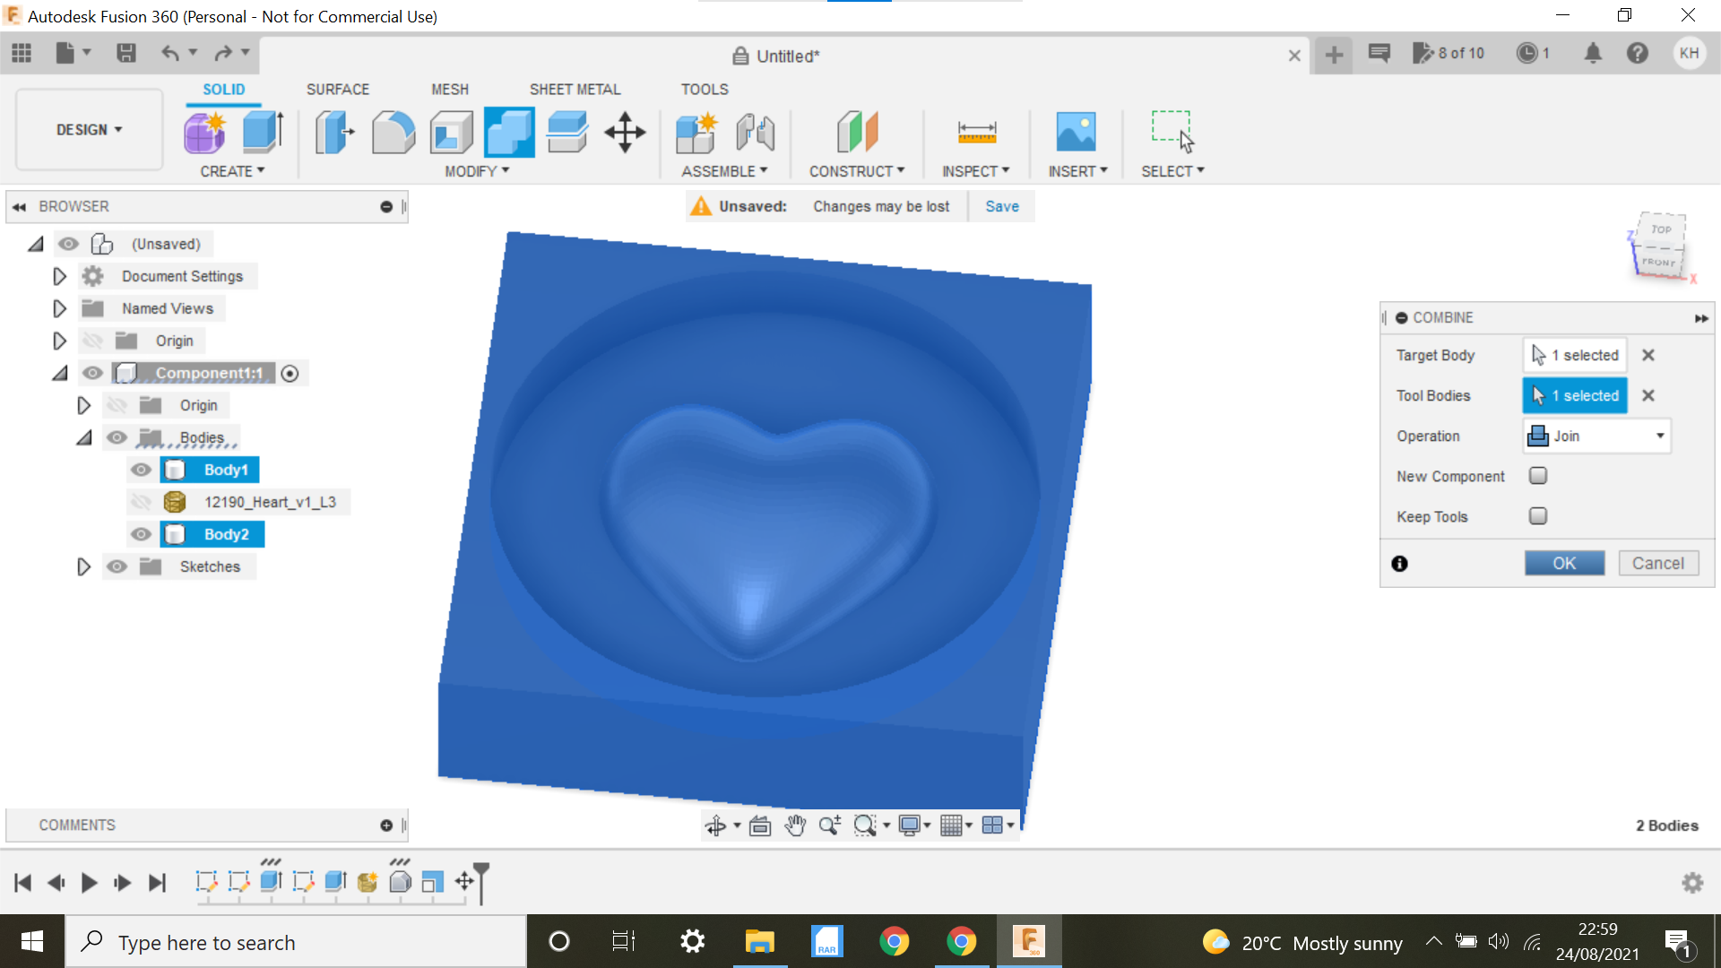This screenshot has height=968, width=1721.
Task: Hide Body1 in the browser
Action: (x=141, y=470)
